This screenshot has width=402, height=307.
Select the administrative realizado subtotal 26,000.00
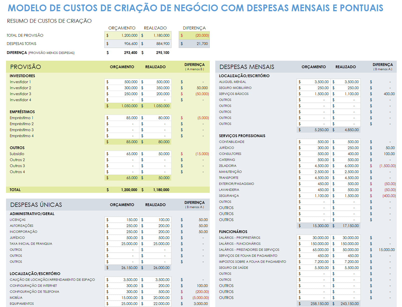click(155, 268)
